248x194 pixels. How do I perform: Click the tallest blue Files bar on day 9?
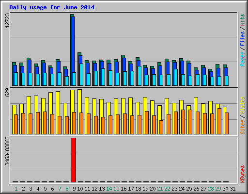coord(73,45)
